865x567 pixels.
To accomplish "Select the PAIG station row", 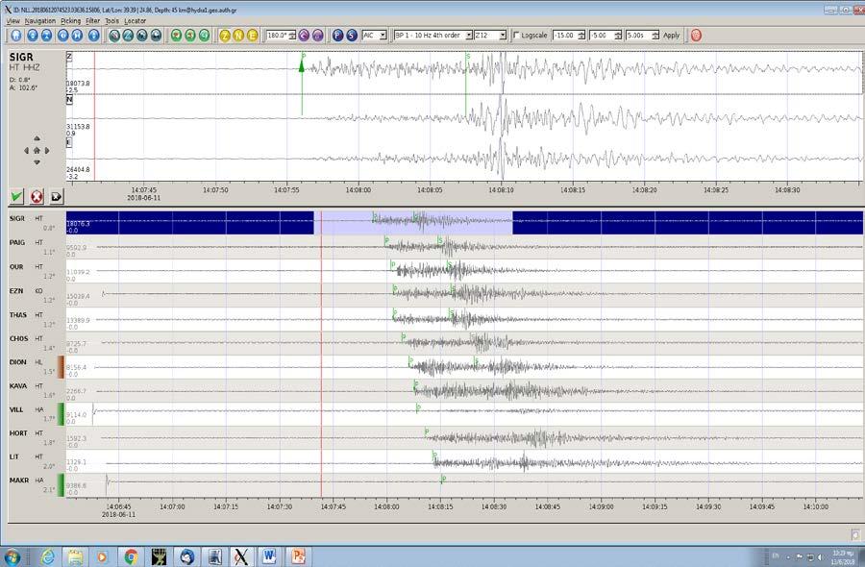I will pos(435,247).
